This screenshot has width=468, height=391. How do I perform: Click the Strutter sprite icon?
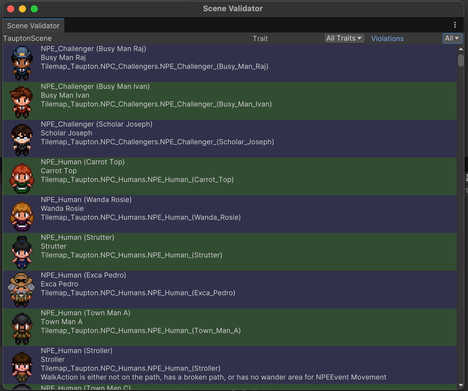21,253
